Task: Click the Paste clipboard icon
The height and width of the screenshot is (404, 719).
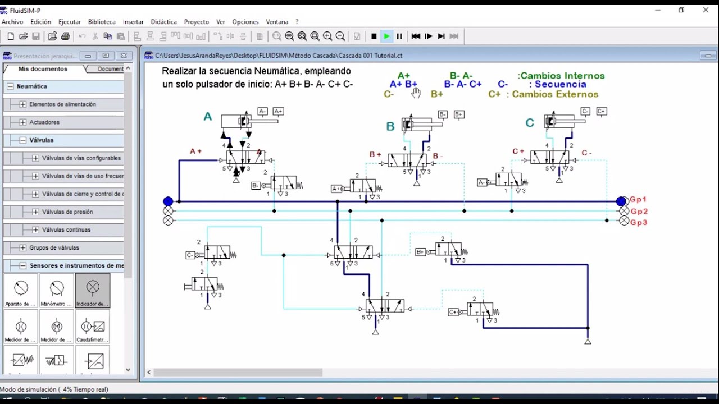Action: coord(120,36)
